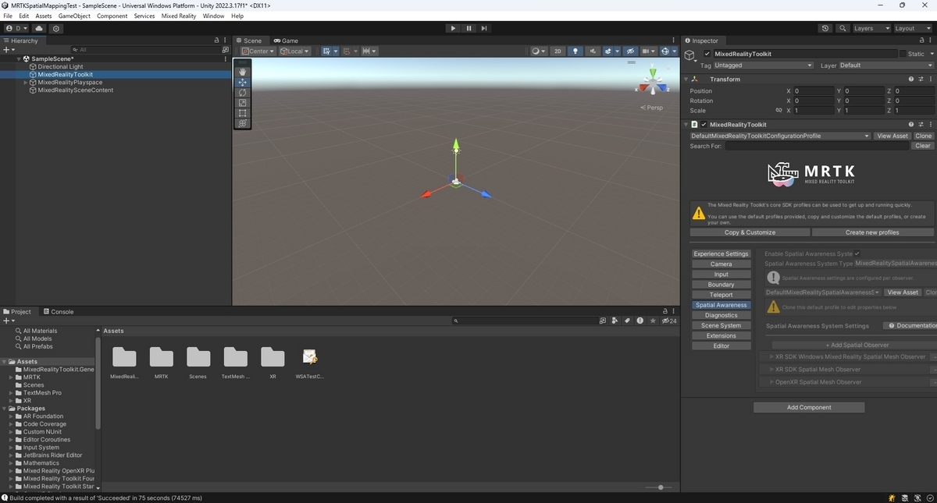Open the undo history icon

click(x=825, y=28)
